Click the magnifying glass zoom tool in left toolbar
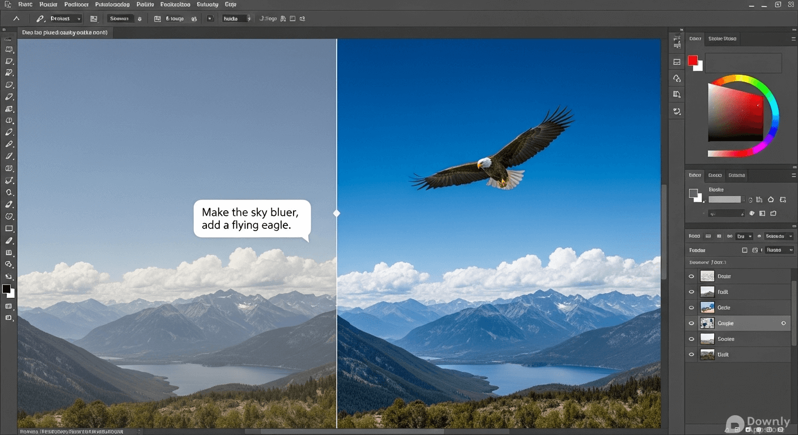This screenshot has width=798, height=435. pyautogui.click(x=9, y=192)
